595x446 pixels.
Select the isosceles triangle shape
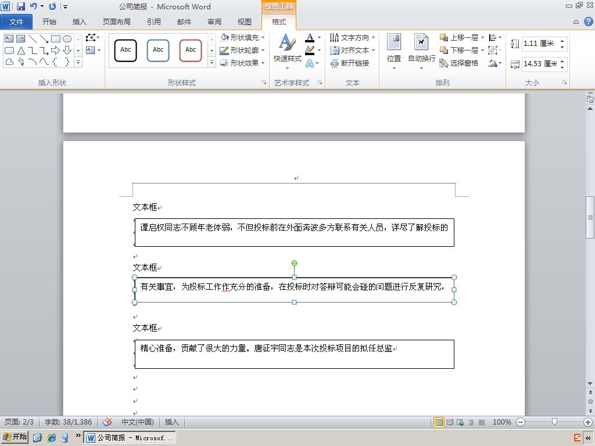(x=21, y=50)
